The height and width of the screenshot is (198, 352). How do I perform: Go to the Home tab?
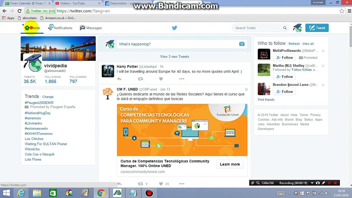pos(32,28)
